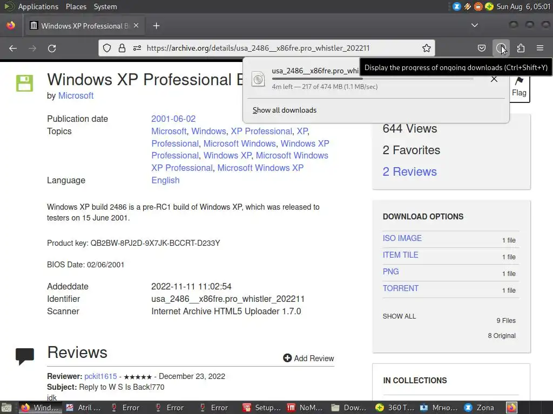553x414 pixels.
Task: Show the desktop from taskbar
Action: click(6, 408)
